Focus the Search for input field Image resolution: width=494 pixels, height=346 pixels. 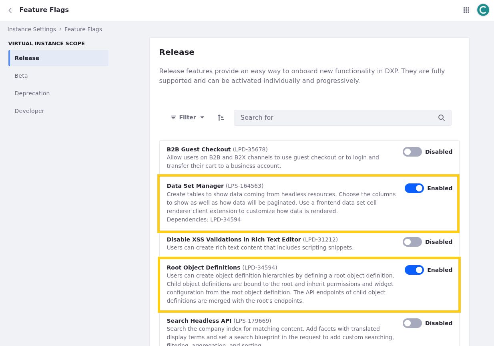(342, 118)
